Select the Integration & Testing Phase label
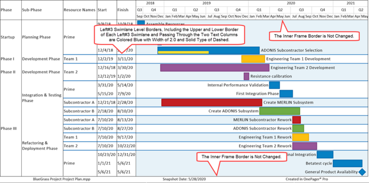The width and height of the screenshot is (369, 183). click(42, 98)
